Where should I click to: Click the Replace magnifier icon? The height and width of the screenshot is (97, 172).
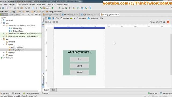click(x=29, y=8)
